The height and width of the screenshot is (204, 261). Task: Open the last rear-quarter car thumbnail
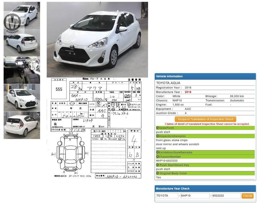[22, 125]
